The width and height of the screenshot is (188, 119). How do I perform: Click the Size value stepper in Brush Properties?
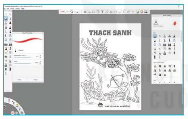(40, 57)
